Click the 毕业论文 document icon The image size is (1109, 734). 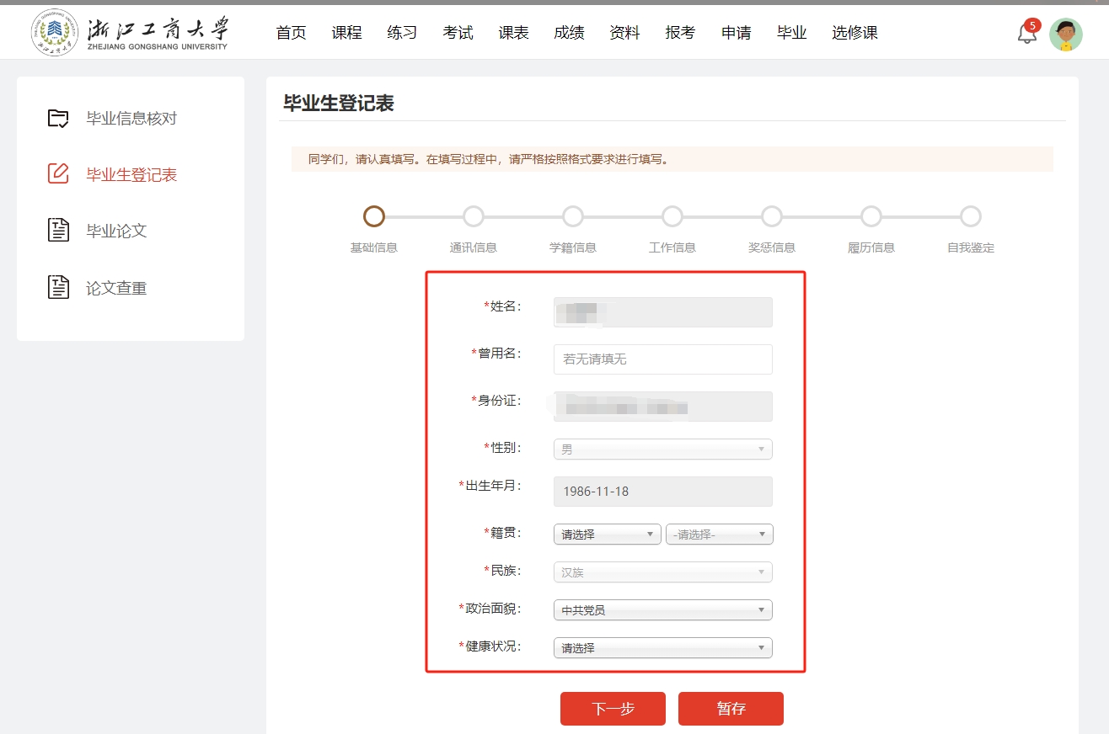point(58,231)
